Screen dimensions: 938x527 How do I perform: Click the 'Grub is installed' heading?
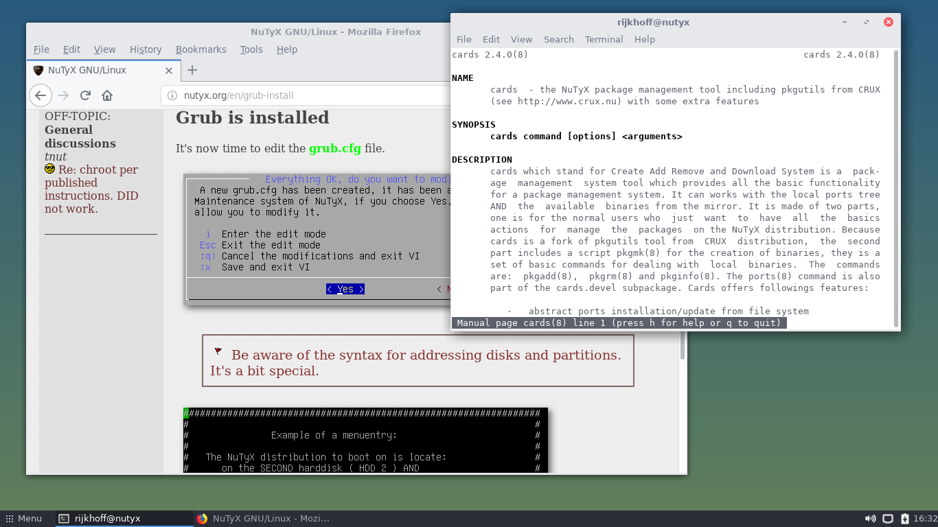(x=253, y=117)
